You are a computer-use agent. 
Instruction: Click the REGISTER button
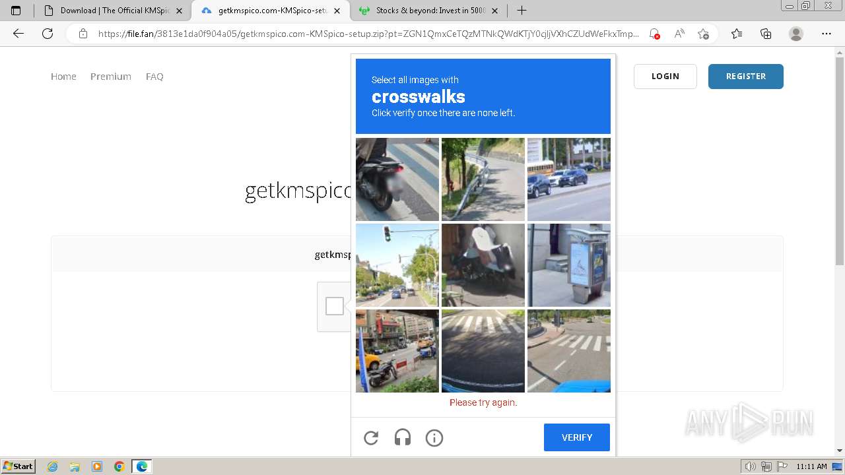(746, 77)
